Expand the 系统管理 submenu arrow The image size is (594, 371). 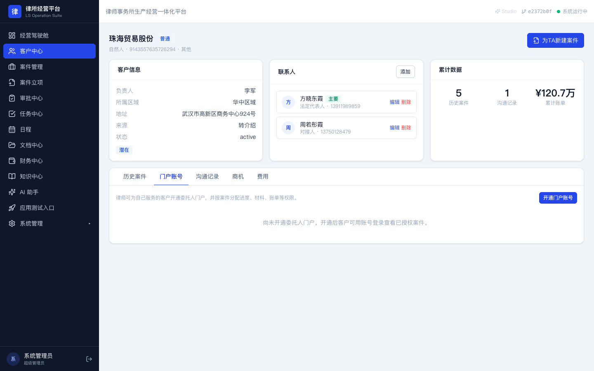(x=90, y=223)
